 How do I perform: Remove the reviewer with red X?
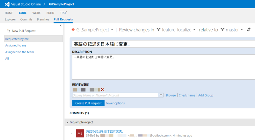pyautogui.click(x=102, y=90)
